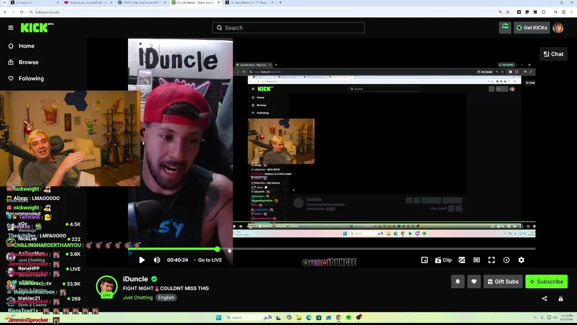Image resolution: width=577 pixels, height=325 pixels.
Task: Create a Clip of the stream
Action: [x=443, y=260]
